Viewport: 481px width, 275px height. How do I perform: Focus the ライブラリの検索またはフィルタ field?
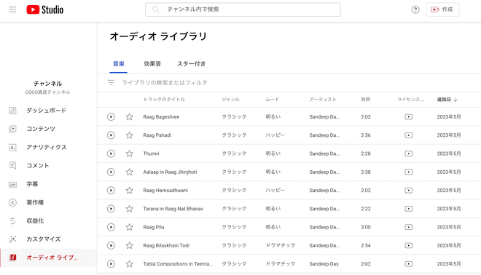165,83
